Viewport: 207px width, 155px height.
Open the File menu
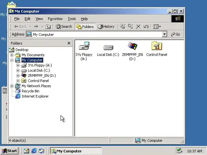[17, 19]
